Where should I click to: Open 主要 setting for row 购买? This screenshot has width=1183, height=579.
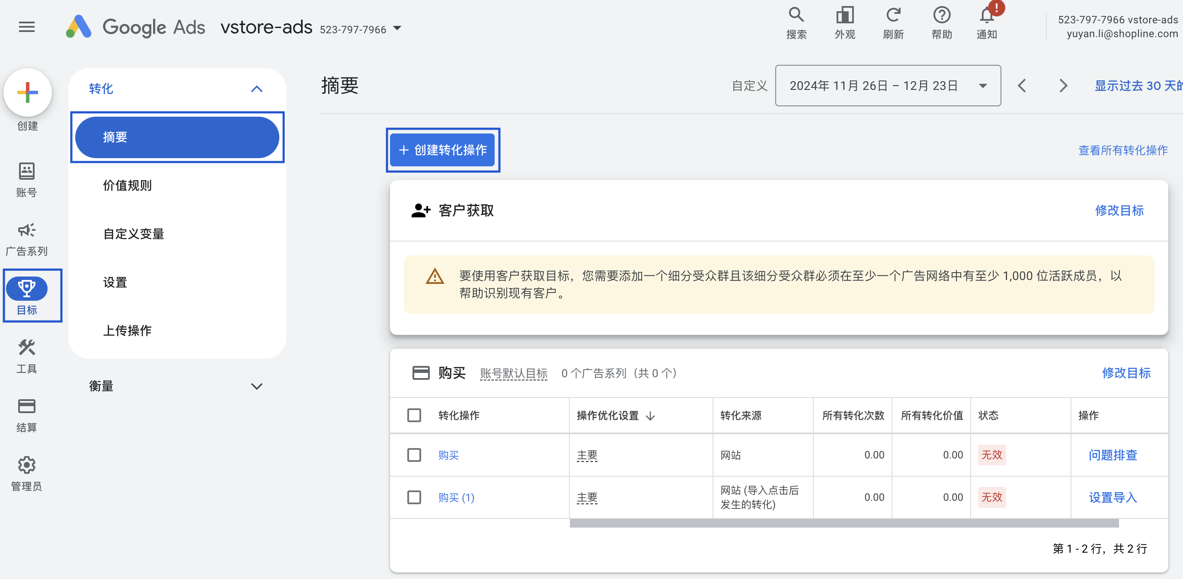pyautogui.click(x=587, y=455)
